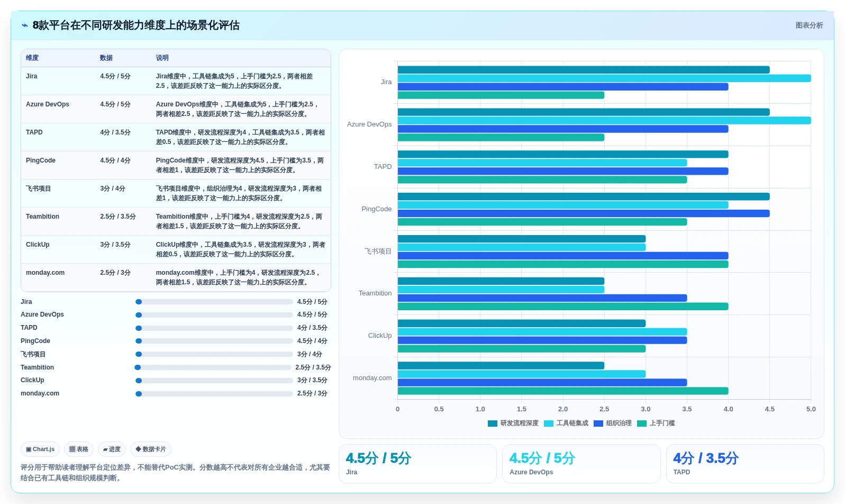The width and height of the screenshot is (845, 504).
Task: Click the 图表分析 label
Action: (x=809, y=25)
